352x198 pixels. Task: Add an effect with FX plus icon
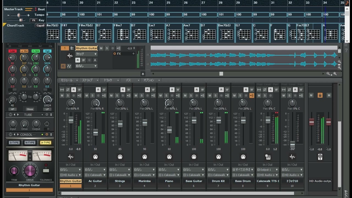click(133, 54)
